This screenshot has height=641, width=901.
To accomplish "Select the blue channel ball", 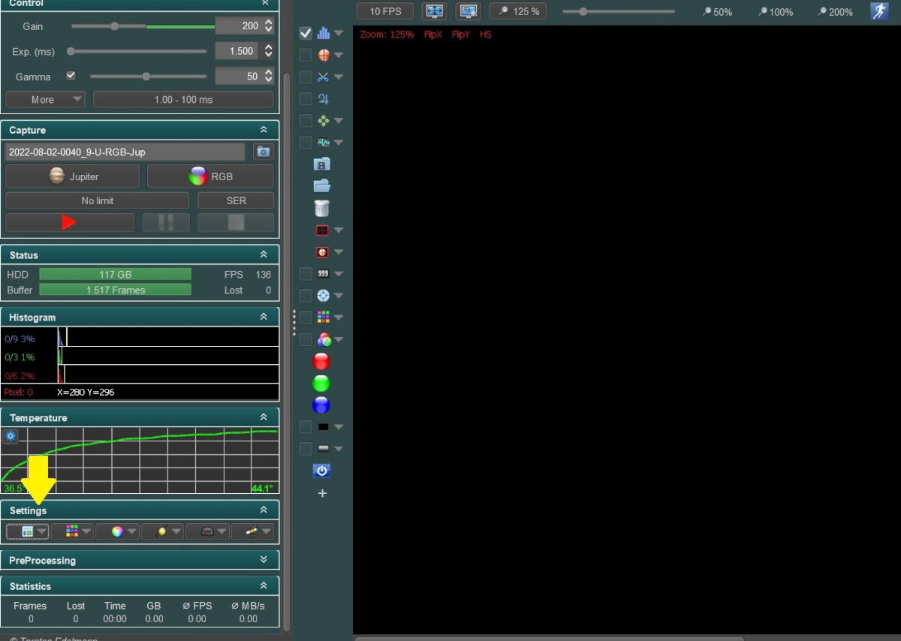I will 321,405.
